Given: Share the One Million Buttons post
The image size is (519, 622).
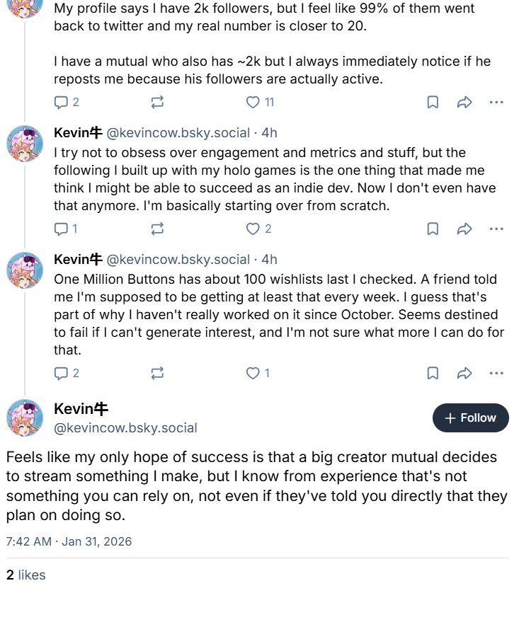Looking at the screenshot, I should 464,373.
